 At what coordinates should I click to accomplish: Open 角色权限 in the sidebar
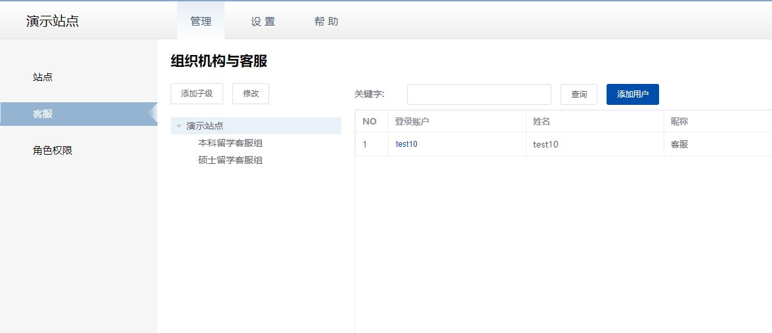click(53, 151)
